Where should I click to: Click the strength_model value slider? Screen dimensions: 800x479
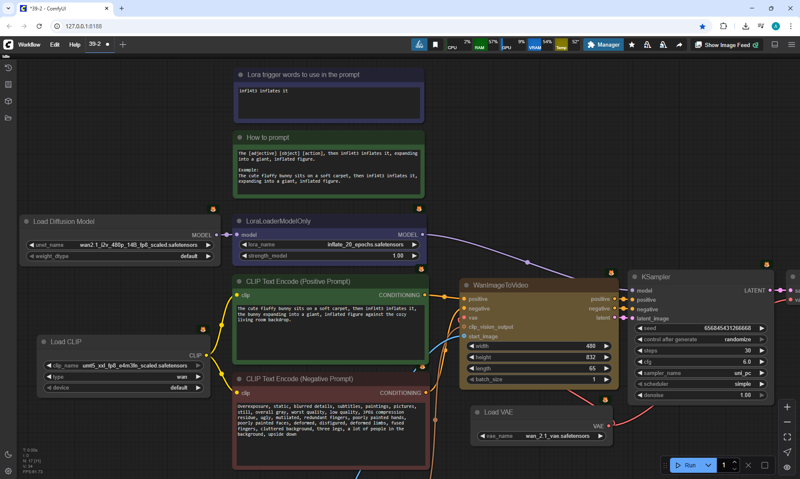click(x=329, y=256)
